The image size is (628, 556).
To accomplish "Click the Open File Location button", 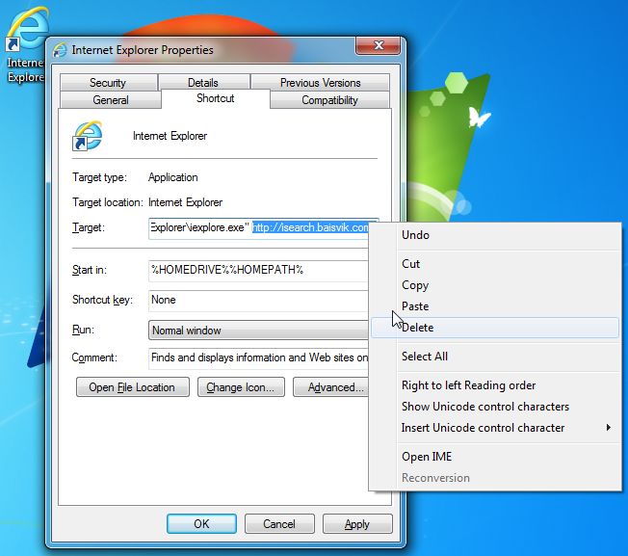I will pyautogui.click(x=133, y=387).
